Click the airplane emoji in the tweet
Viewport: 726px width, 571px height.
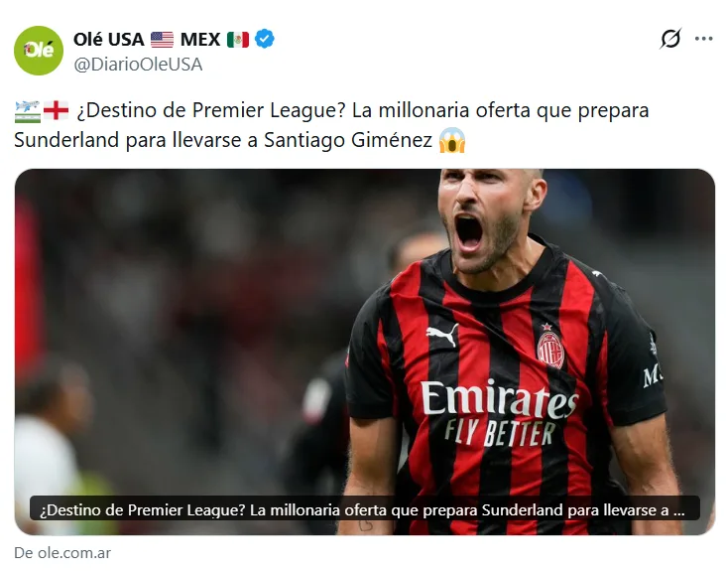click(28, 111)
